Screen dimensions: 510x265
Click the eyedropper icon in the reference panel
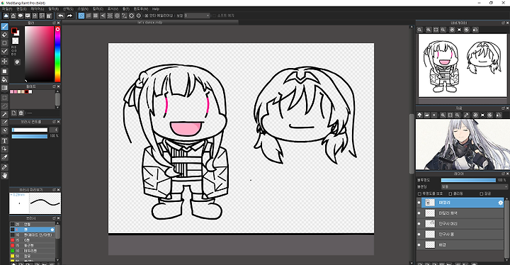466,115
